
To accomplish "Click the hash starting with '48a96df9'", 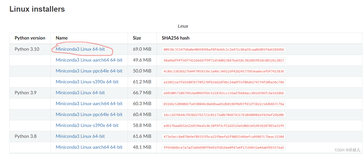I will pos(224,60).
